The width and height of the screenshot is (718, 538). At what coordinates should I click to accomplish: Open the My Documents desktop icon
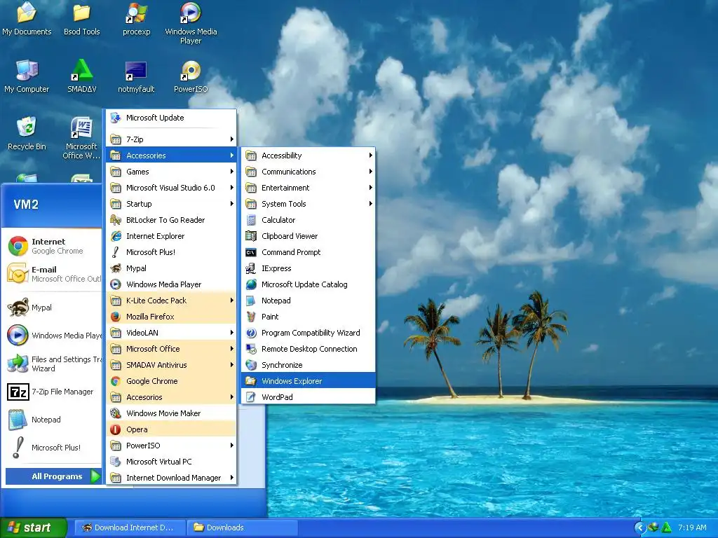coord(27,18)
